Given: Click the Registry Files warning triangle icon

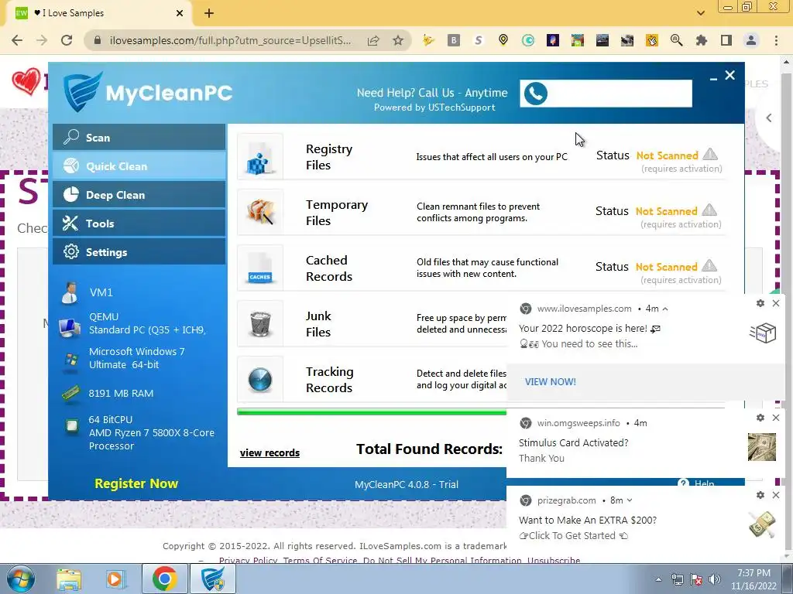Looking at the screenshot, I should [x=710, y=154].
